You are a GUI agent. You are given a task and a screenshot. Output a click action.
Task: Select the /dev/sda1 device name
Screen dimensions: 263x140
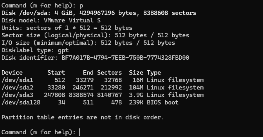(17, 80)
